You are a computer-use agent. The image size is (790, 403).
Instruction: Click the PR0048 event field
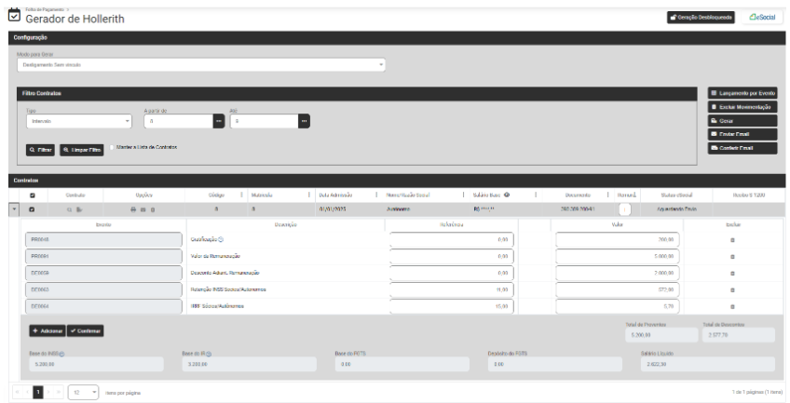103,240
